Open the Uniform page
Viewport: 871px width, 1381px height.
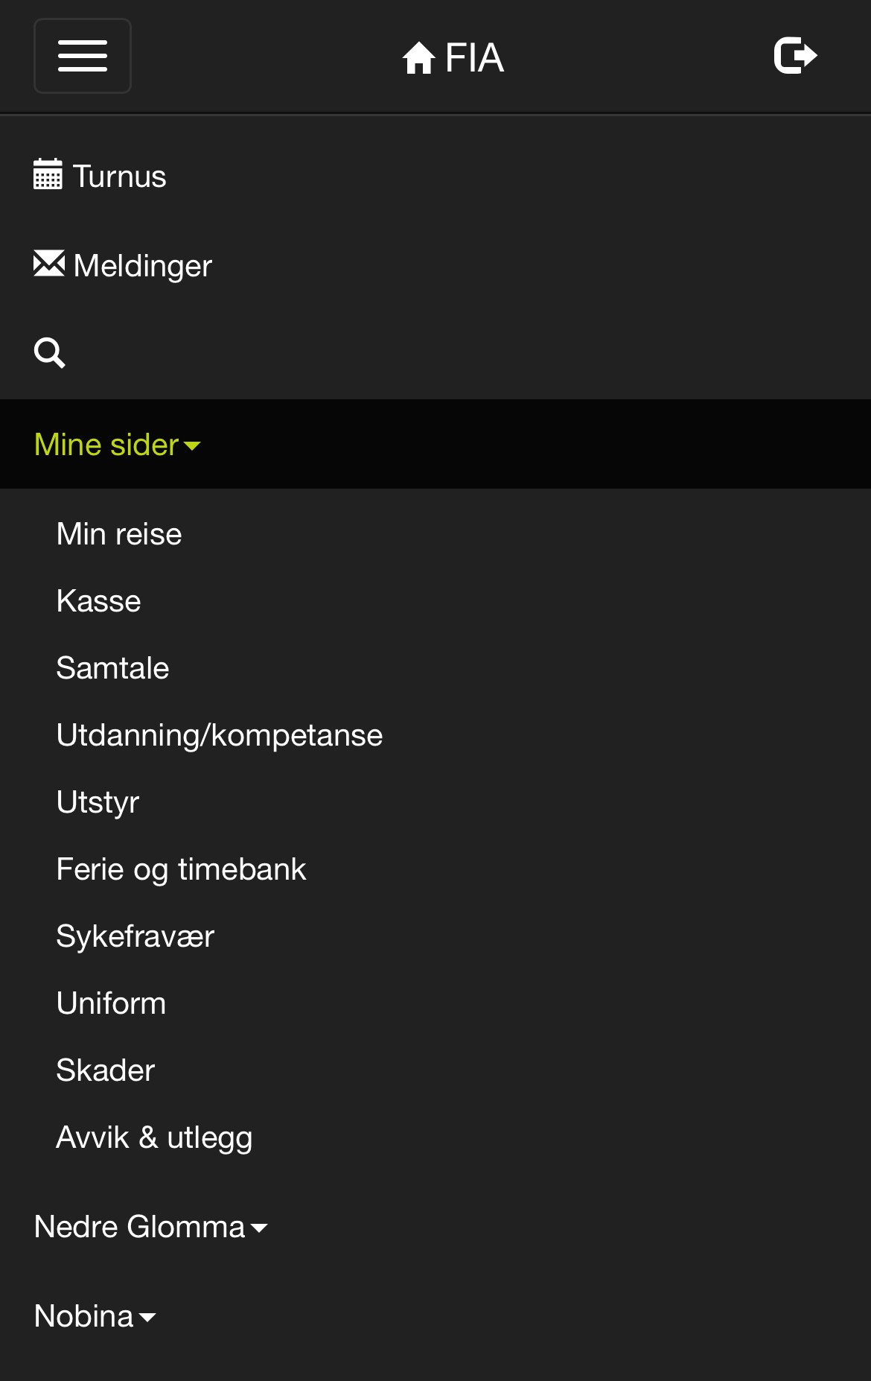point(112,1003)
